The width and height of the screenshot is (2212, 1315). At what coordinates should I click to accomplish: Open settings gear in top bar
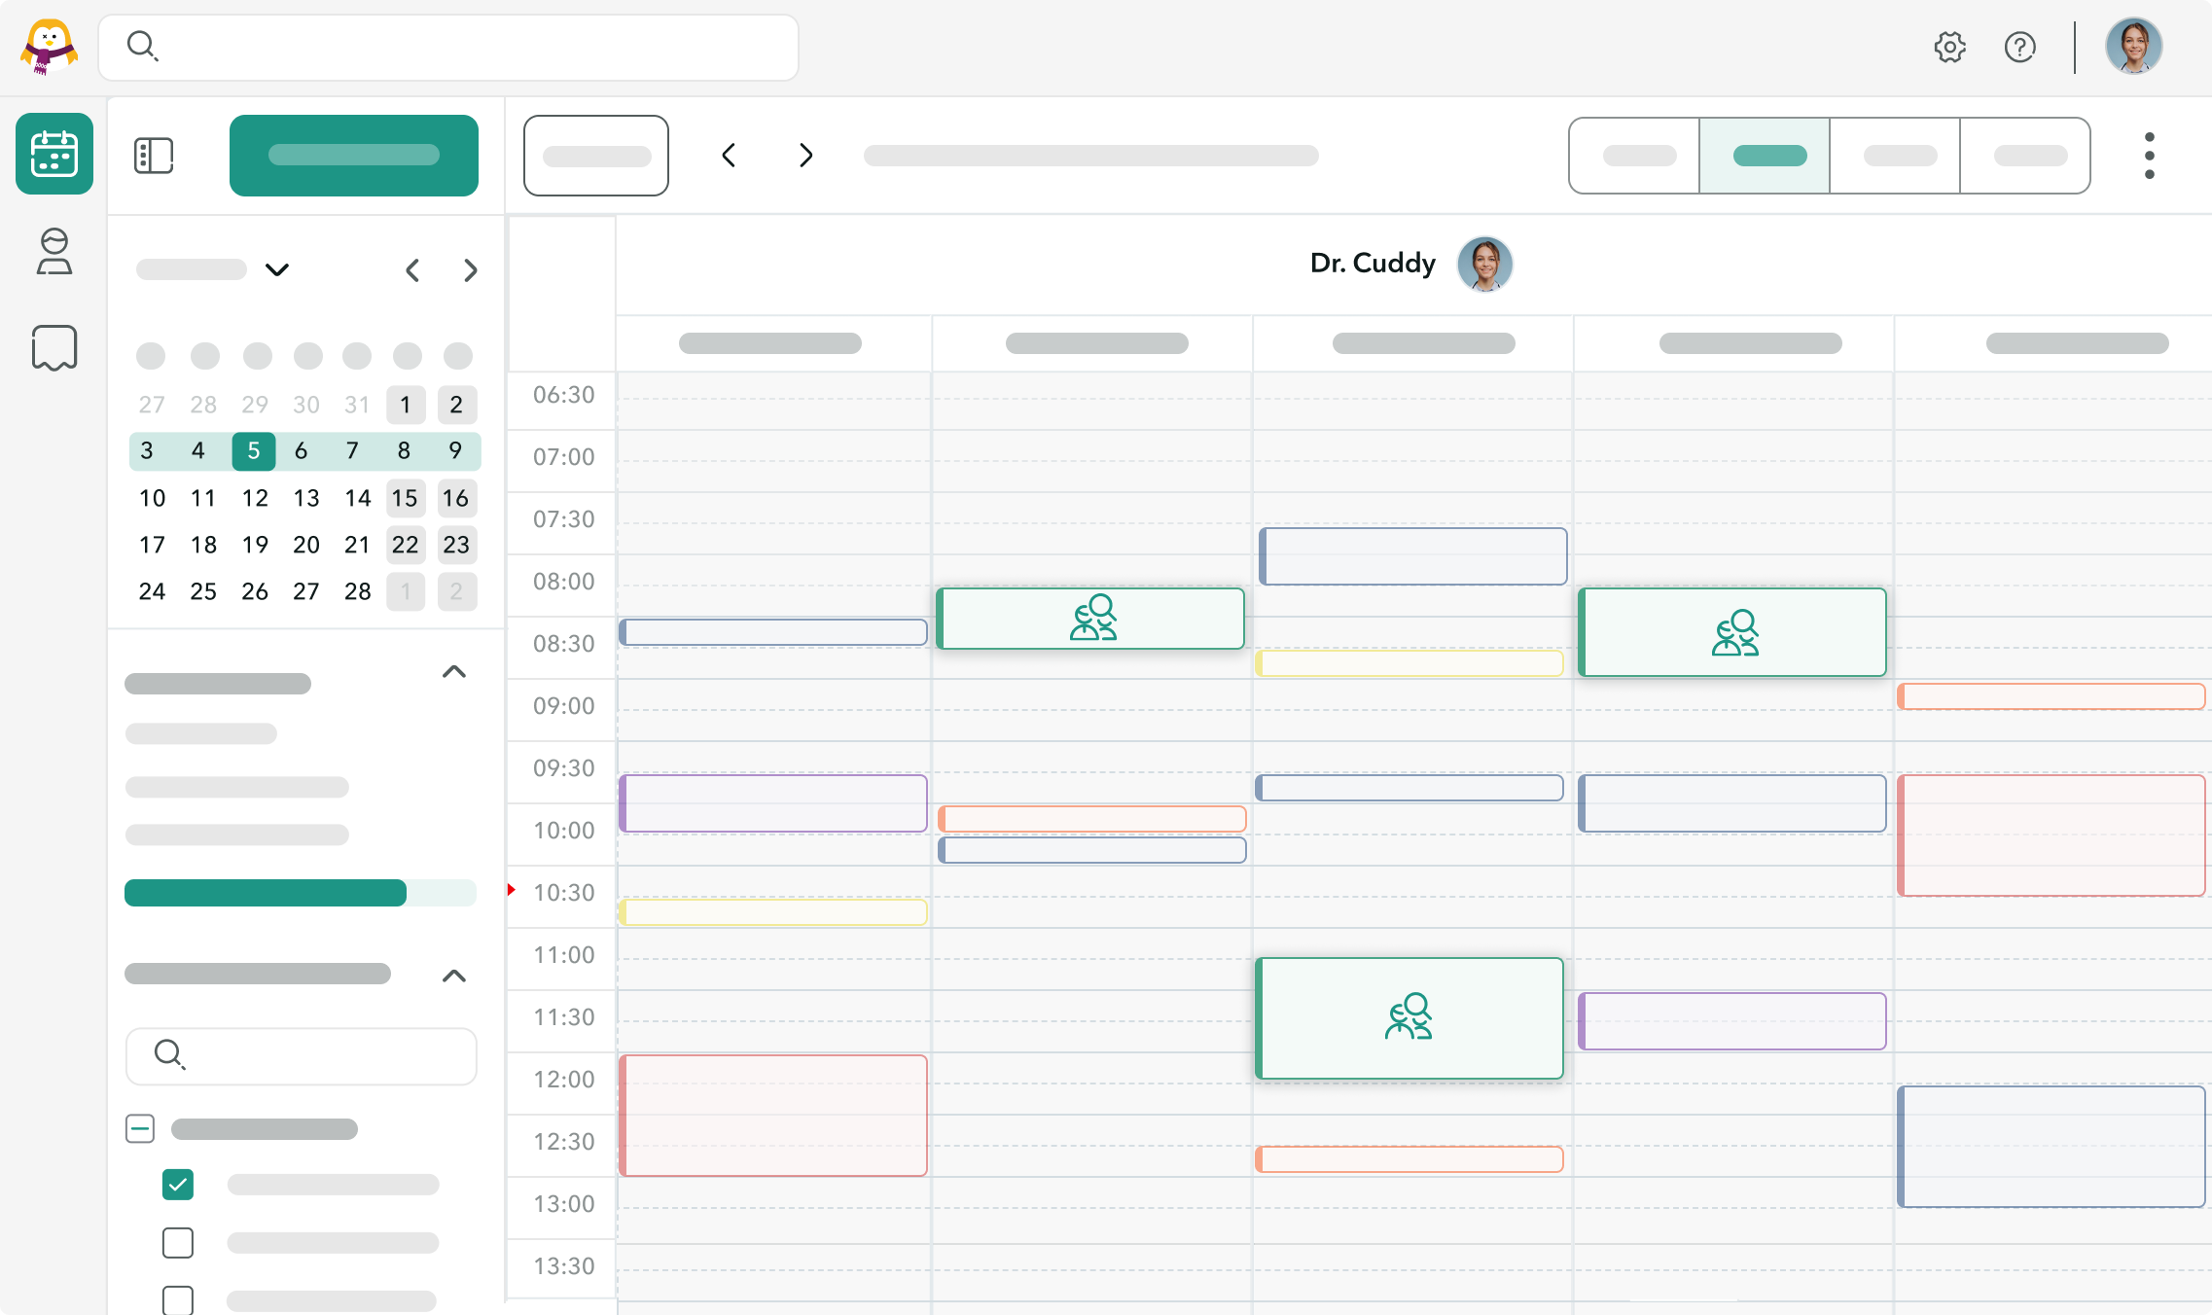[1949, 47]
